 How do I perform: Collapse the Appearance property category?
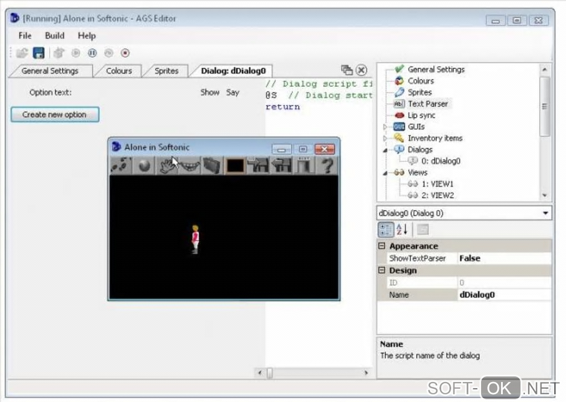point(382,246)
